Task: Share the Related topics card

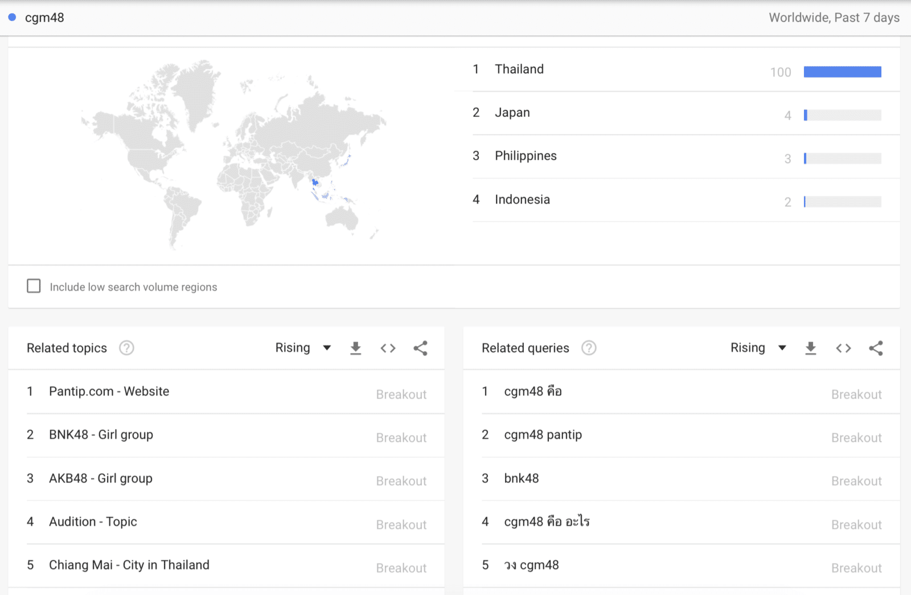Action: click(420, 348)
